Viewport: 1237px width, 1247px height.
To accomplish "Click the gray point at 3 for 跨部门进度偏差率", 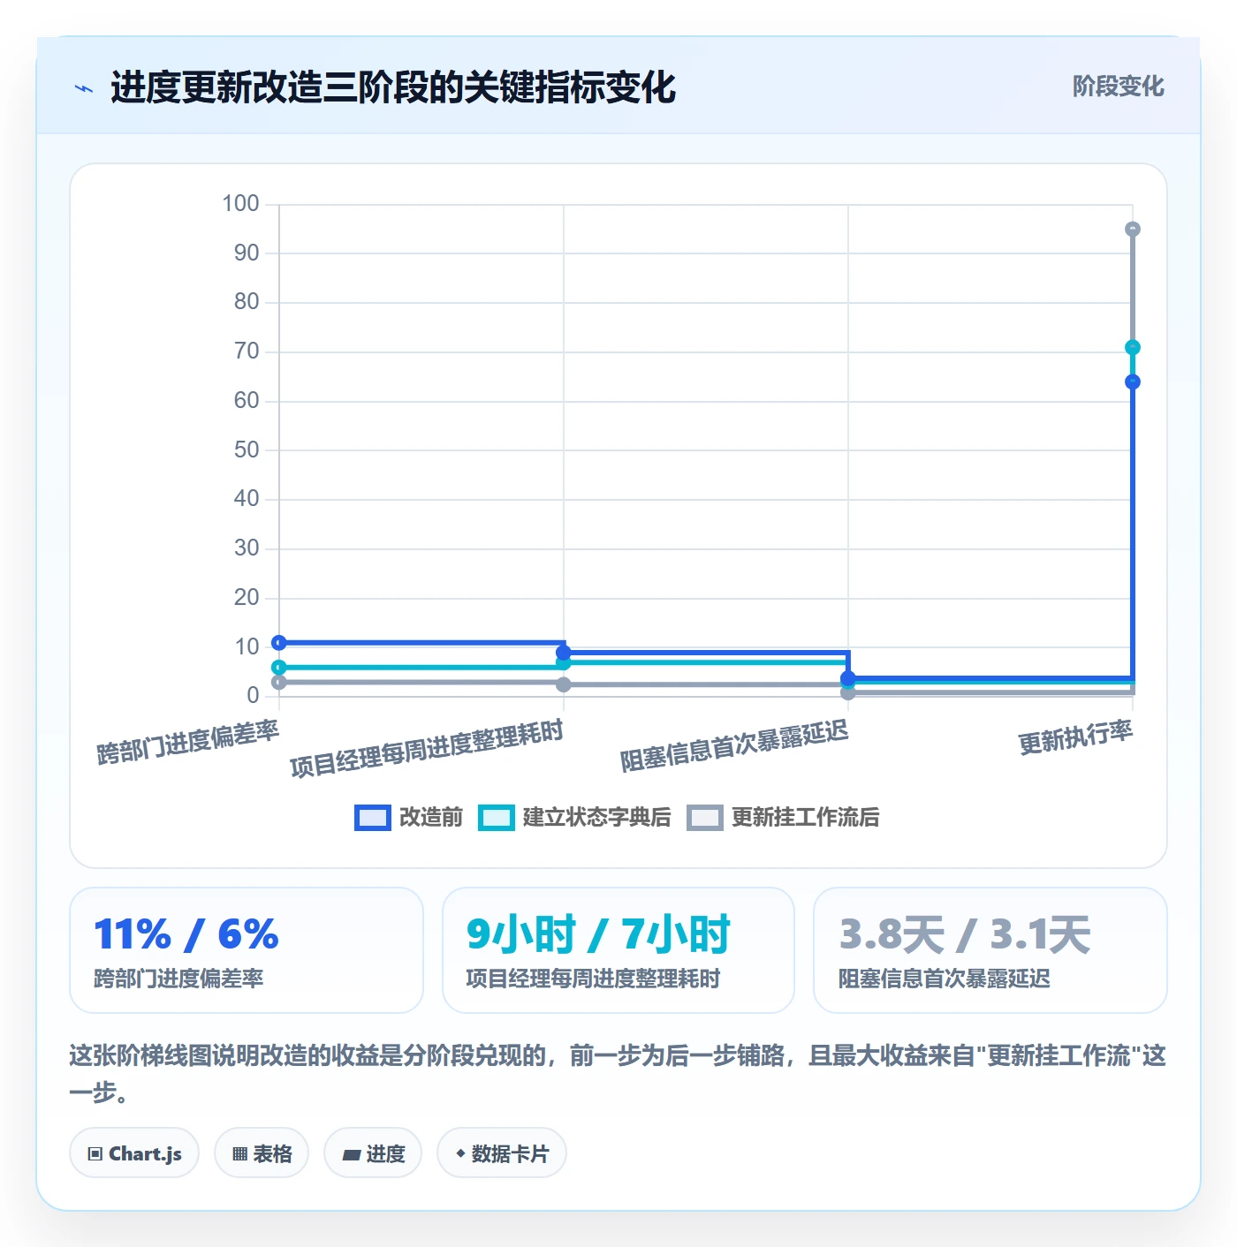I will [x=279, y=683].
